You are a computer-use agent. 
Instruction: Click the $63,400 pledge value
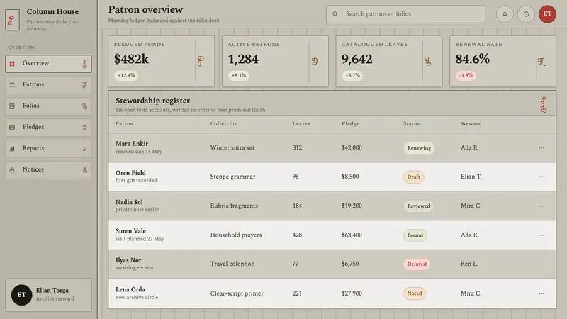point(352,235)
